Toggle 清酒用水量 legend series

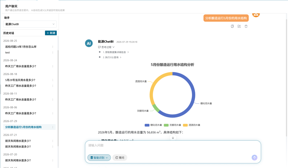[191, 125]
